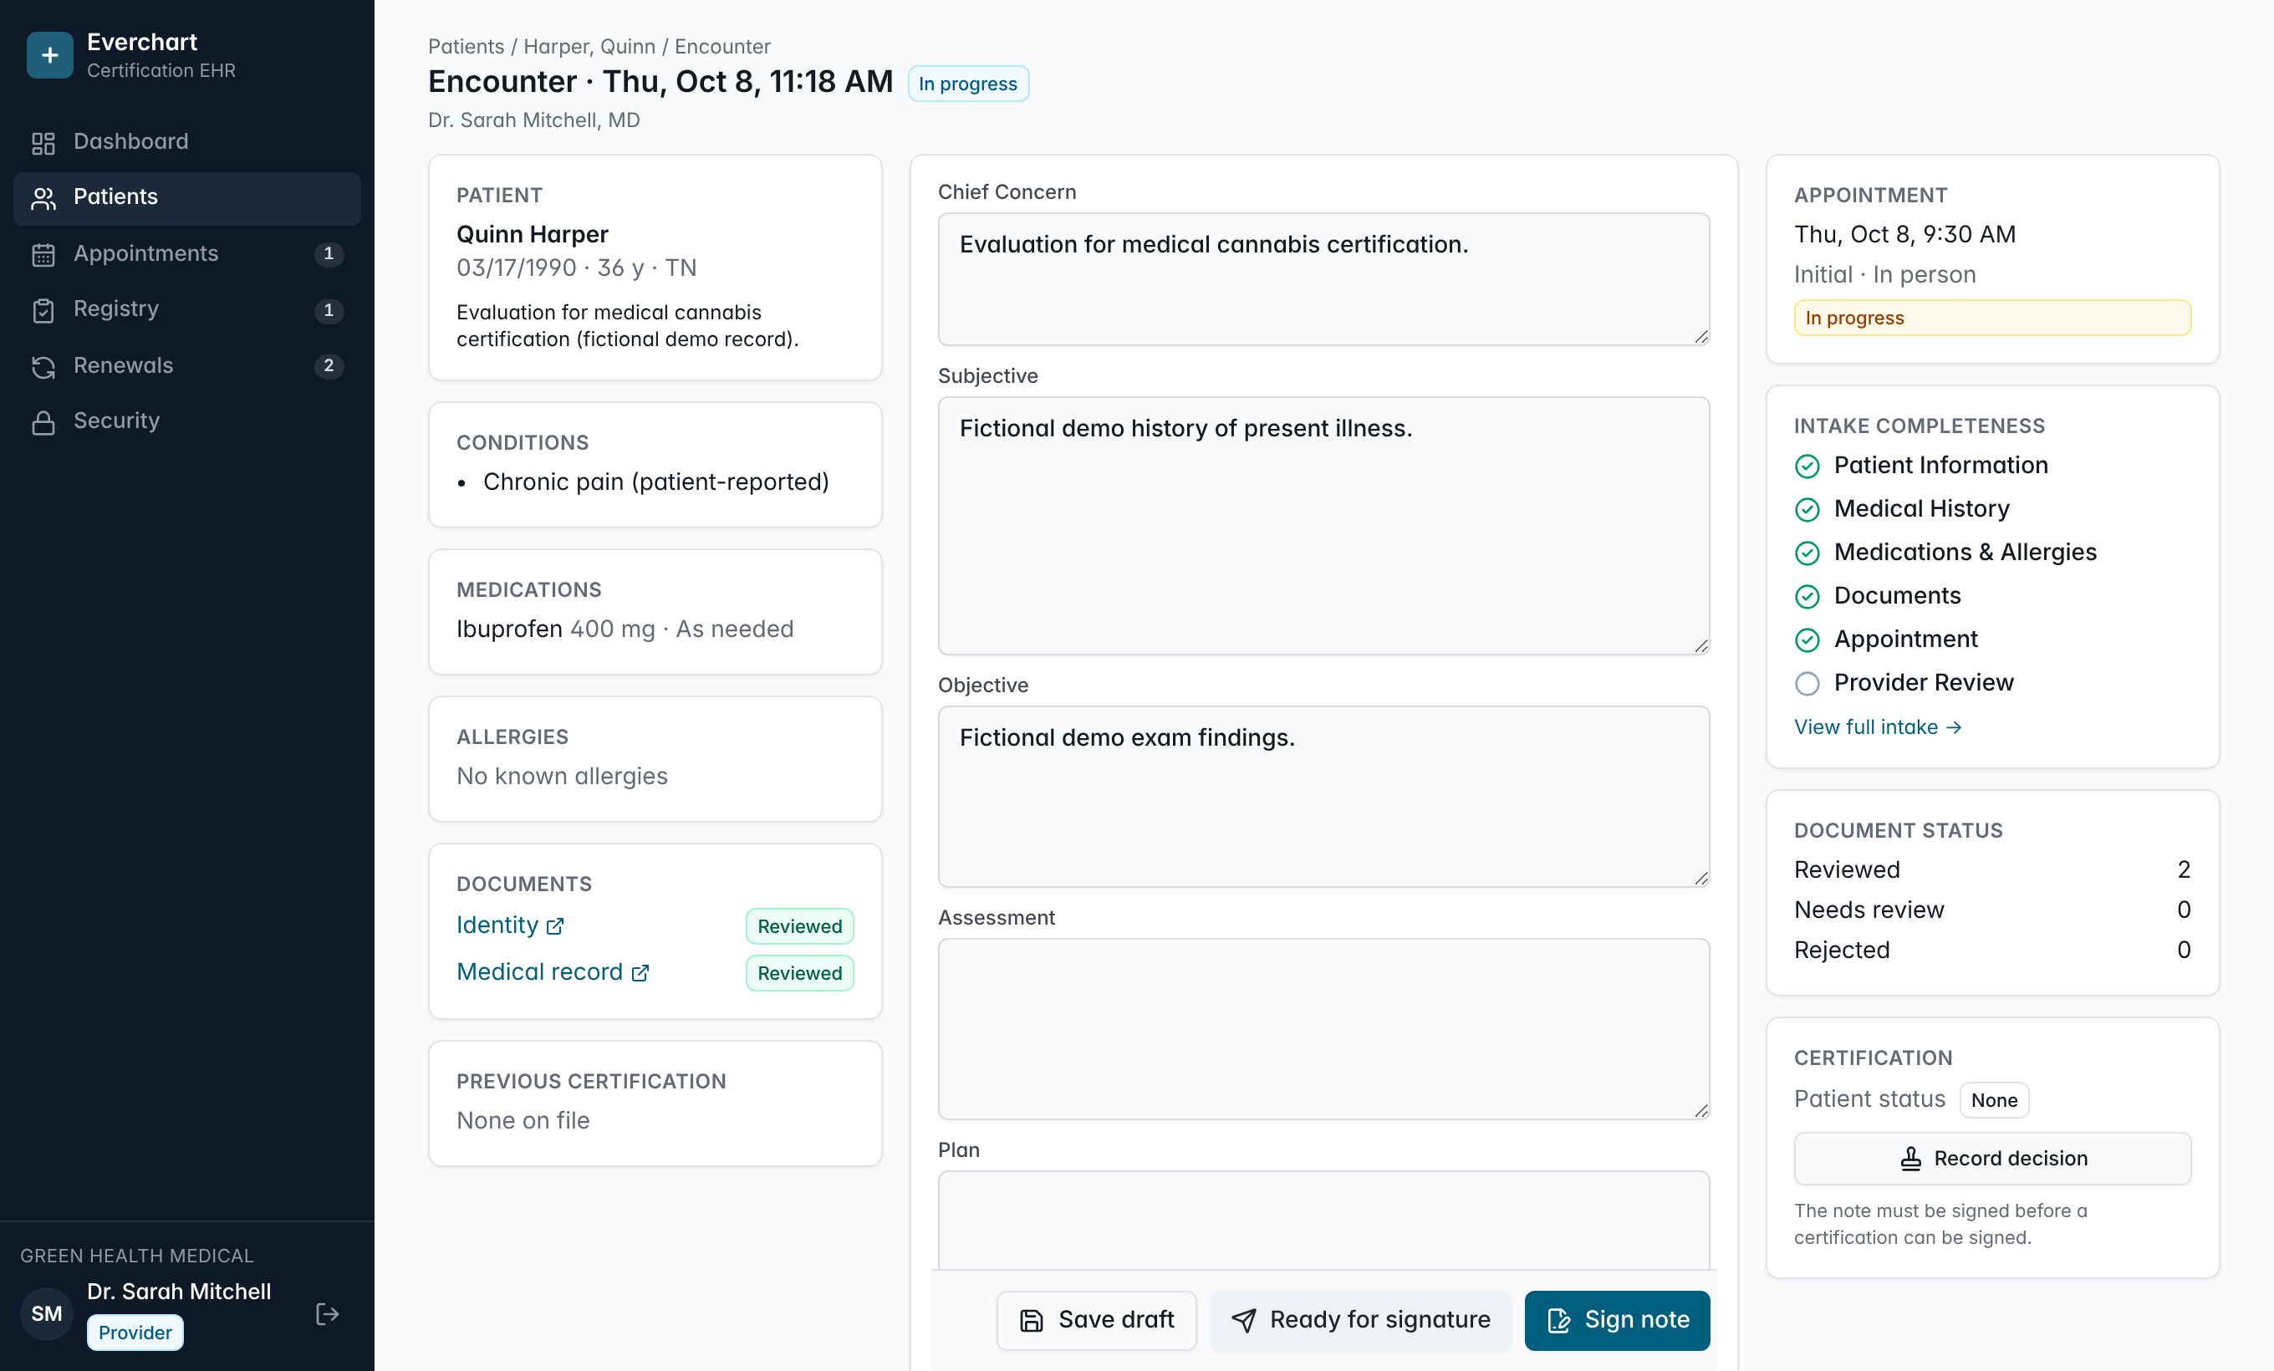Click the Patients breadcrumb link
Screen dimensions: 2274x1371
click(x=466, y=46)
